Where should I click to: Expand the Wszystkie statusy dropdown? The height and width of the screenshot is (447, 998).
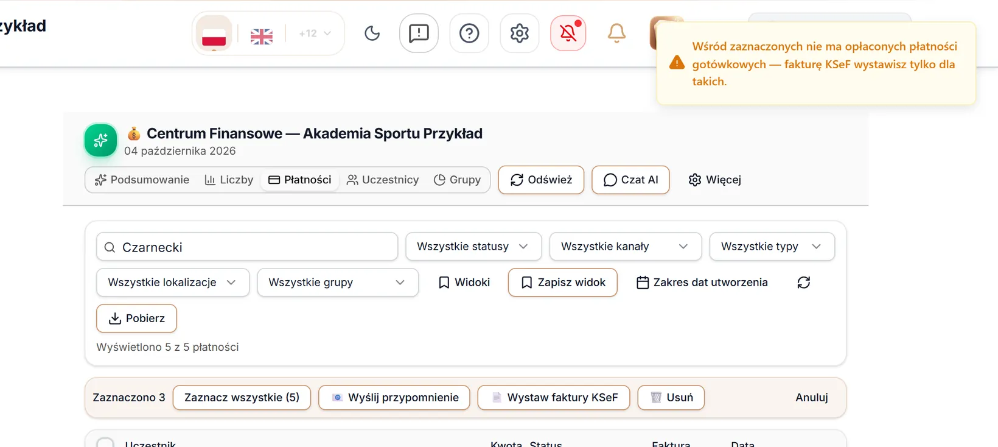[473, 247]
